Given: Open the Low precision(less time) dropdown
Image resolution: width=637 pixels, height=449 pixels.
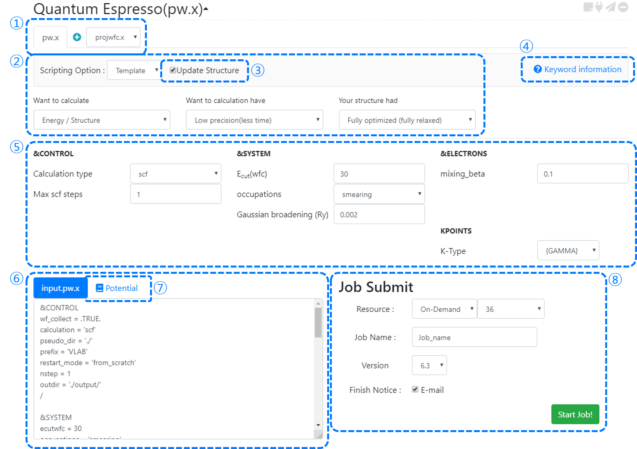Looking at the screenshot, I should [254, 120].
